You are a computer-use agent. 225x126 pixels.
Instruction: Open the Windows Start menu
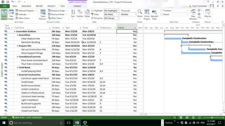coord(4,123)
